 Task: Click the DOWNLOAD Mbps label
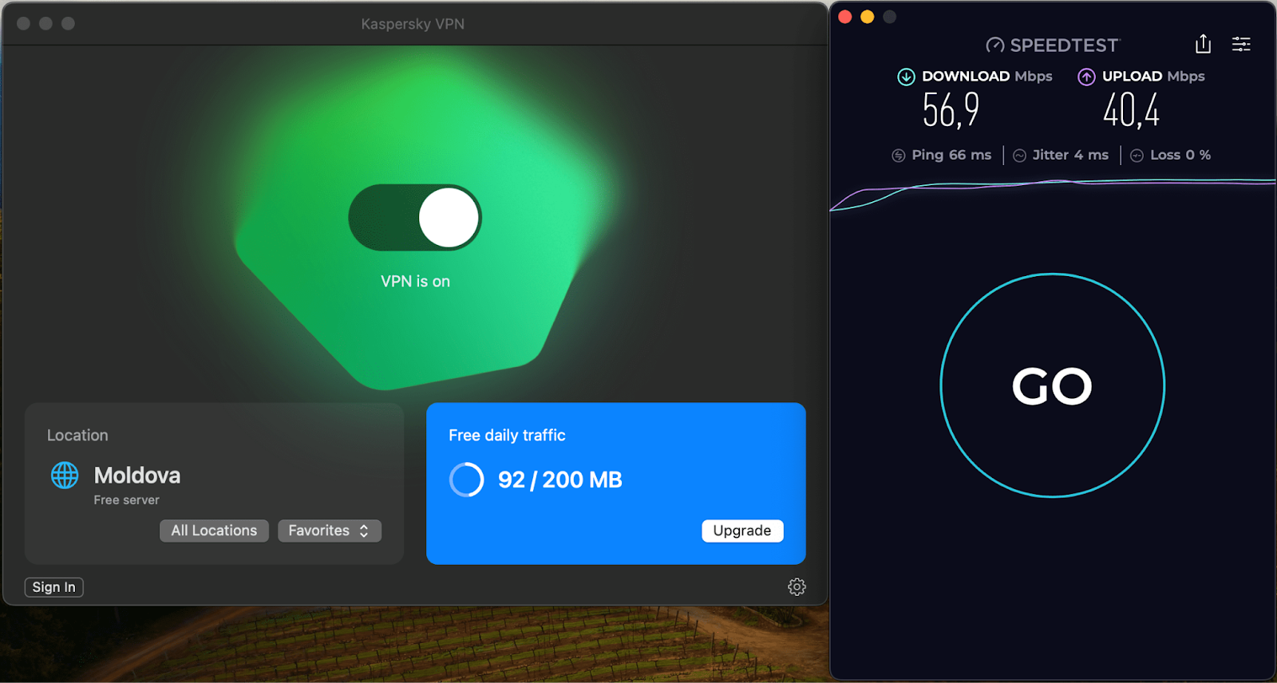987,77
